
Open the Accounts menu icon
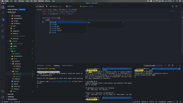(3, 91)
